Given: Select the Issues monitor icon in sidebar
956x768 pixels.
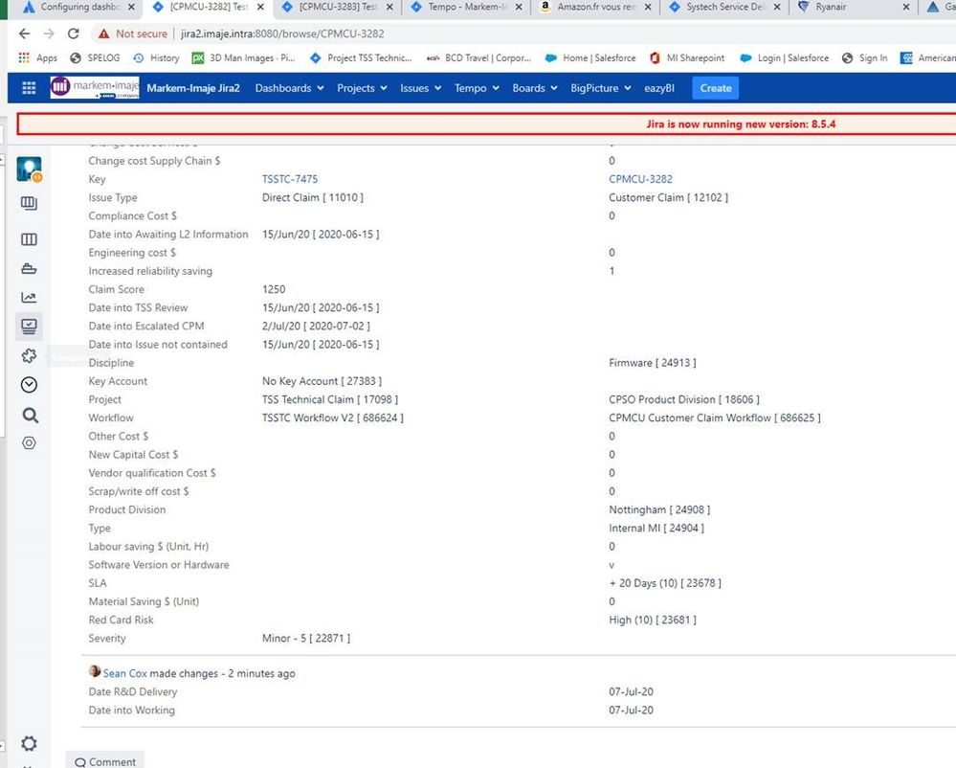Looking at the screenshot, I should pyautogui.click(x=29, y=327).
